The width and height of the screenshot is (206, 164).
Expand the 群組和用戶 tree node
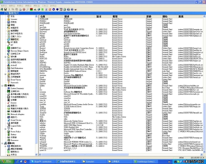[x=5, y=74]
